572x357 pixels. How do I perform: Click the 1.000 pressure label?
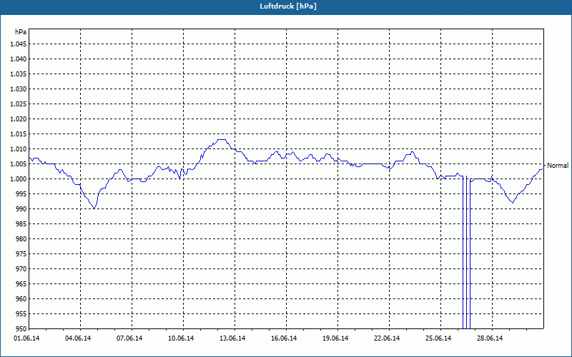tap(19, 179)
